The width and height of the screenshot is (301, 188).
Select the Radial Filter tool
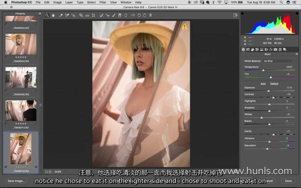click(126, 15)
